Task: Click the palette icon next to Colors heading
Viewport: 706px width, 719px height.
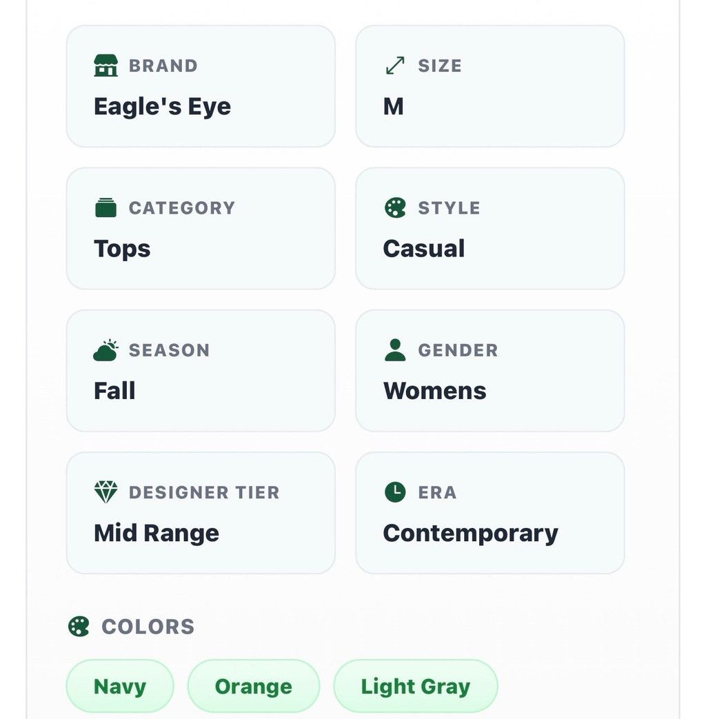Action: click(x=79, y=627)
